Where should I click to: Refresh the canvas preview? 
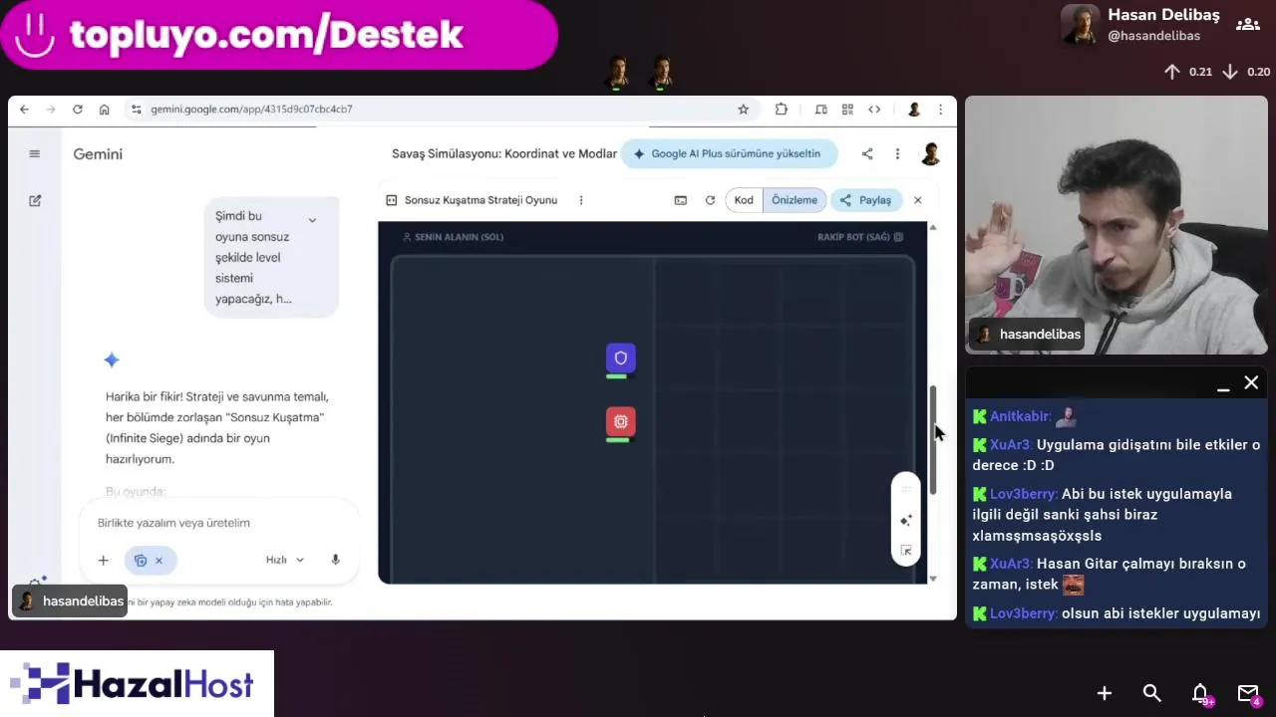pos(710,200)
